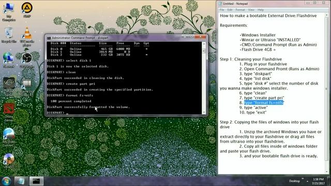This screenshot has height=186, width=331.
Task: Click 'Disk 1 is now the selected disk' line
Action: click(78, 67)
